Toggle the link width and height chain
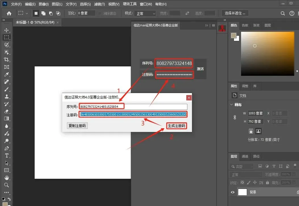The image size is (299, 206). [x=235, y=117]
